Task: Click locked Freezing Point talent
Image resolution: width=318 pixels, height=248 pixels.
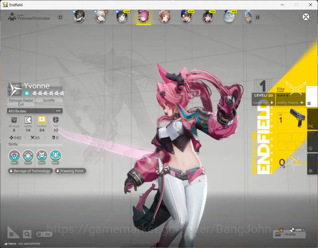Action: [70, 171]
